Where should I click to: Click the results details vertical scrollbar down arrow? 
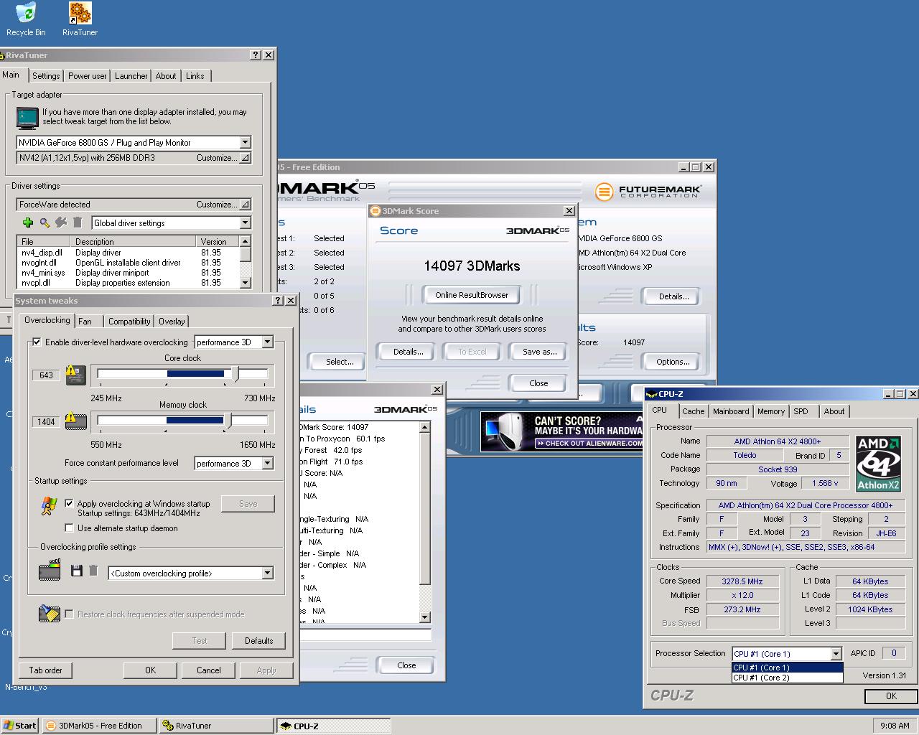point(424,617)
